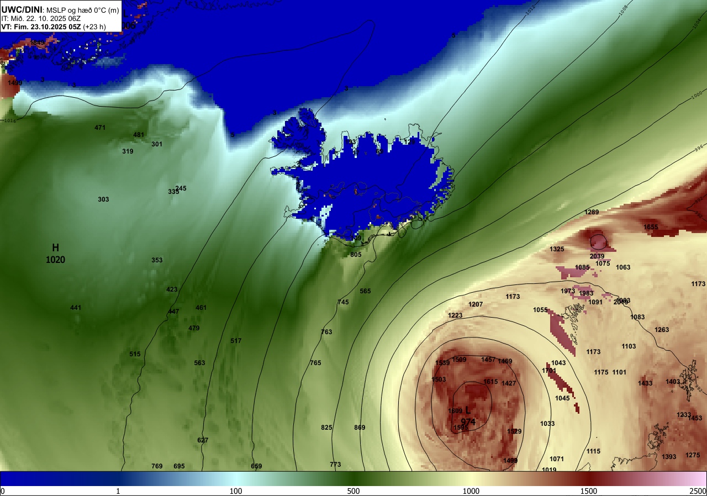Click the 1223 value on the map

[455, 315]
